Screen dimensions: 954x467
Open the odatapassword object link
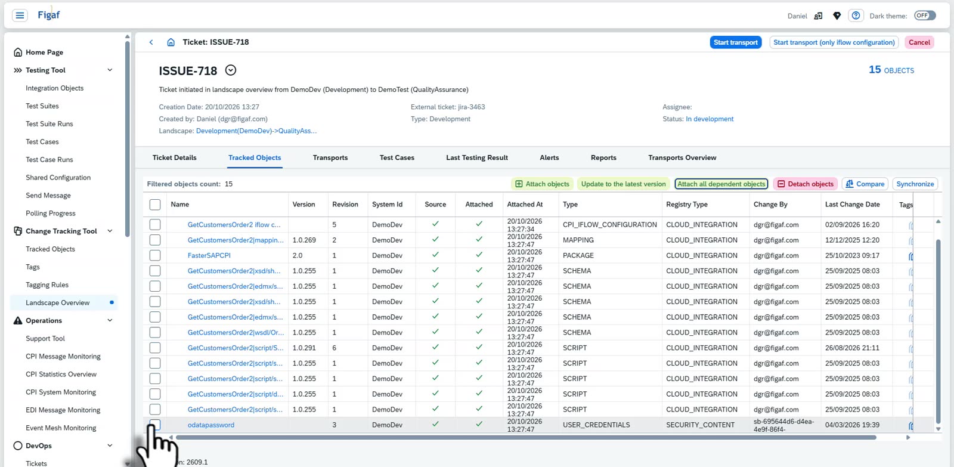tap(211, 425)
